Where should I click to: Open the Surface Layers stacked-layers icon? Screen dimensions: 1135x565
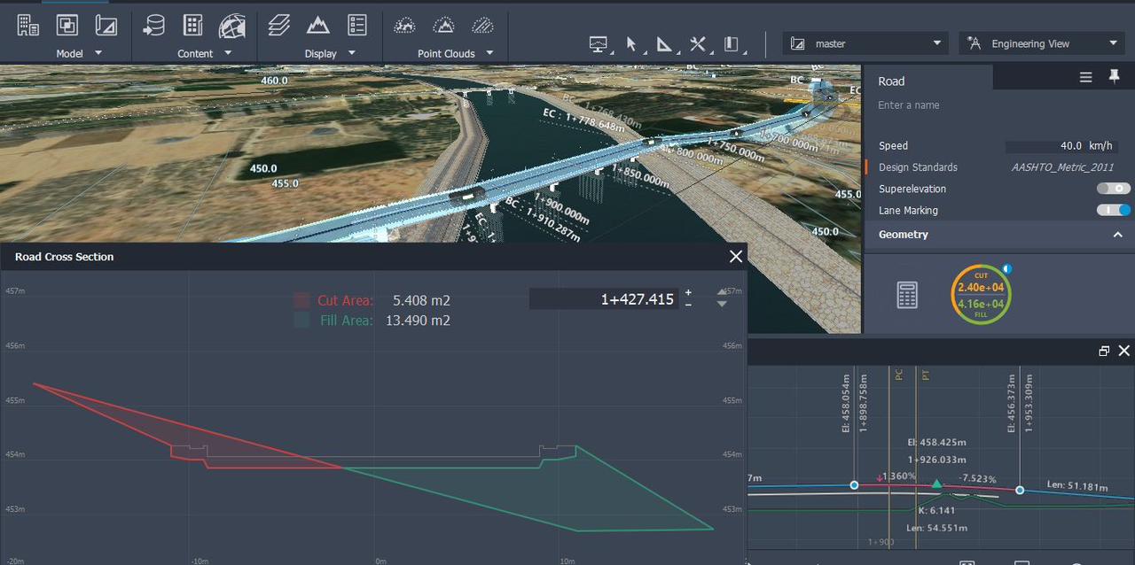[279, 25]
